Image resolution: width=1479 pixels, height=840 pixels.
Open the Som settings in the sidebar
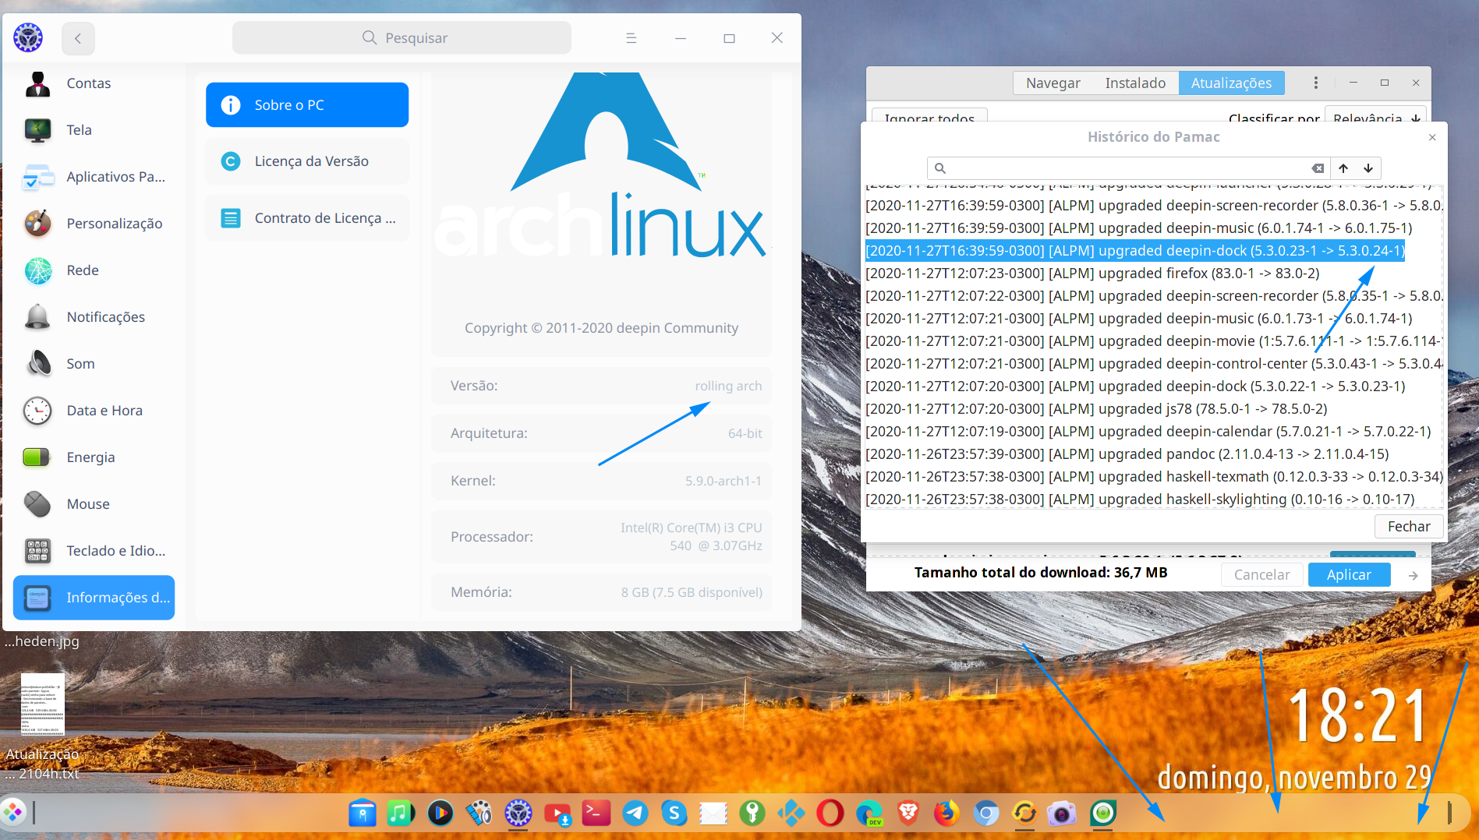(x=80, y=363)
